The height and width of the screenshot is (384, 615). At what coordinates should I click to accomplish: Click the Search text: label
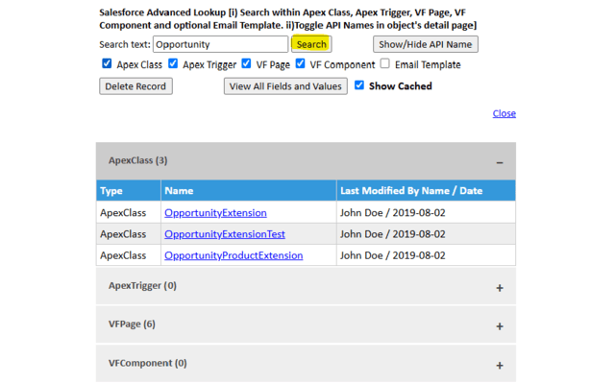pyautogui.click(x=125, y=44)
